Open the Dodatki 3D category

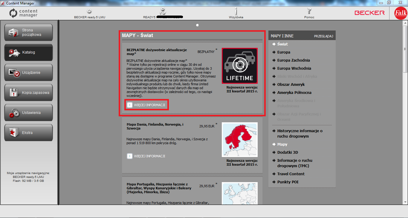[288, 152]
